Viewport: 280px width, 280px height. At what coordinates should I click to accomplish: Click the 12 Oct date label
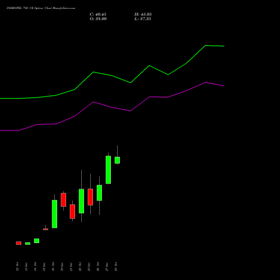pos(17,267)
